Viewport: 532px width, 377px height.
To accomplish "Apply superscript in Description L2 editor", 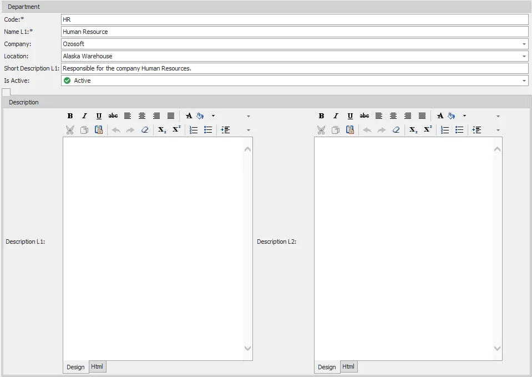I will (x=428, y=130).
